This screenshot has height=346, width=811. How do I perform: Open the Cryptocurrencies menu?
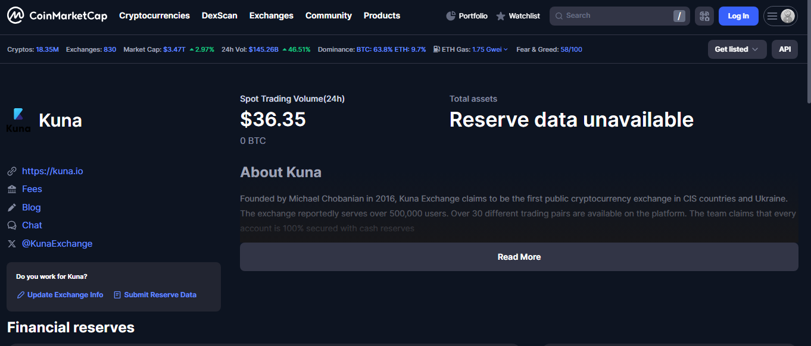(x=154, y=15)
